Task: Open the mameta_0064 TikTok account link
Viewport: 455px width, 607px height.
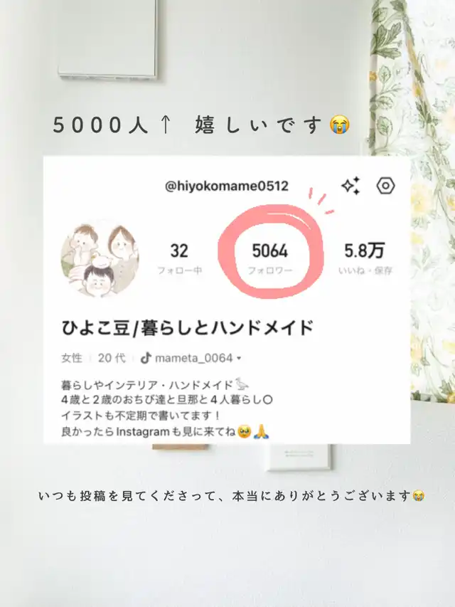Action: [194, 358]
